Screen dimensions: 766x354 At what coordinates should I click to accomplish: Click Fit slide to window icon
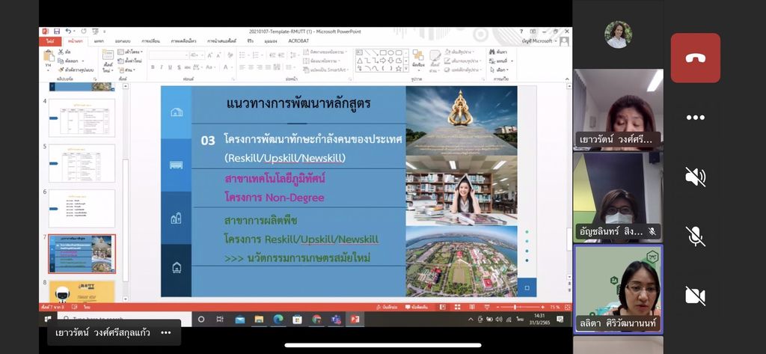point(567,307)
